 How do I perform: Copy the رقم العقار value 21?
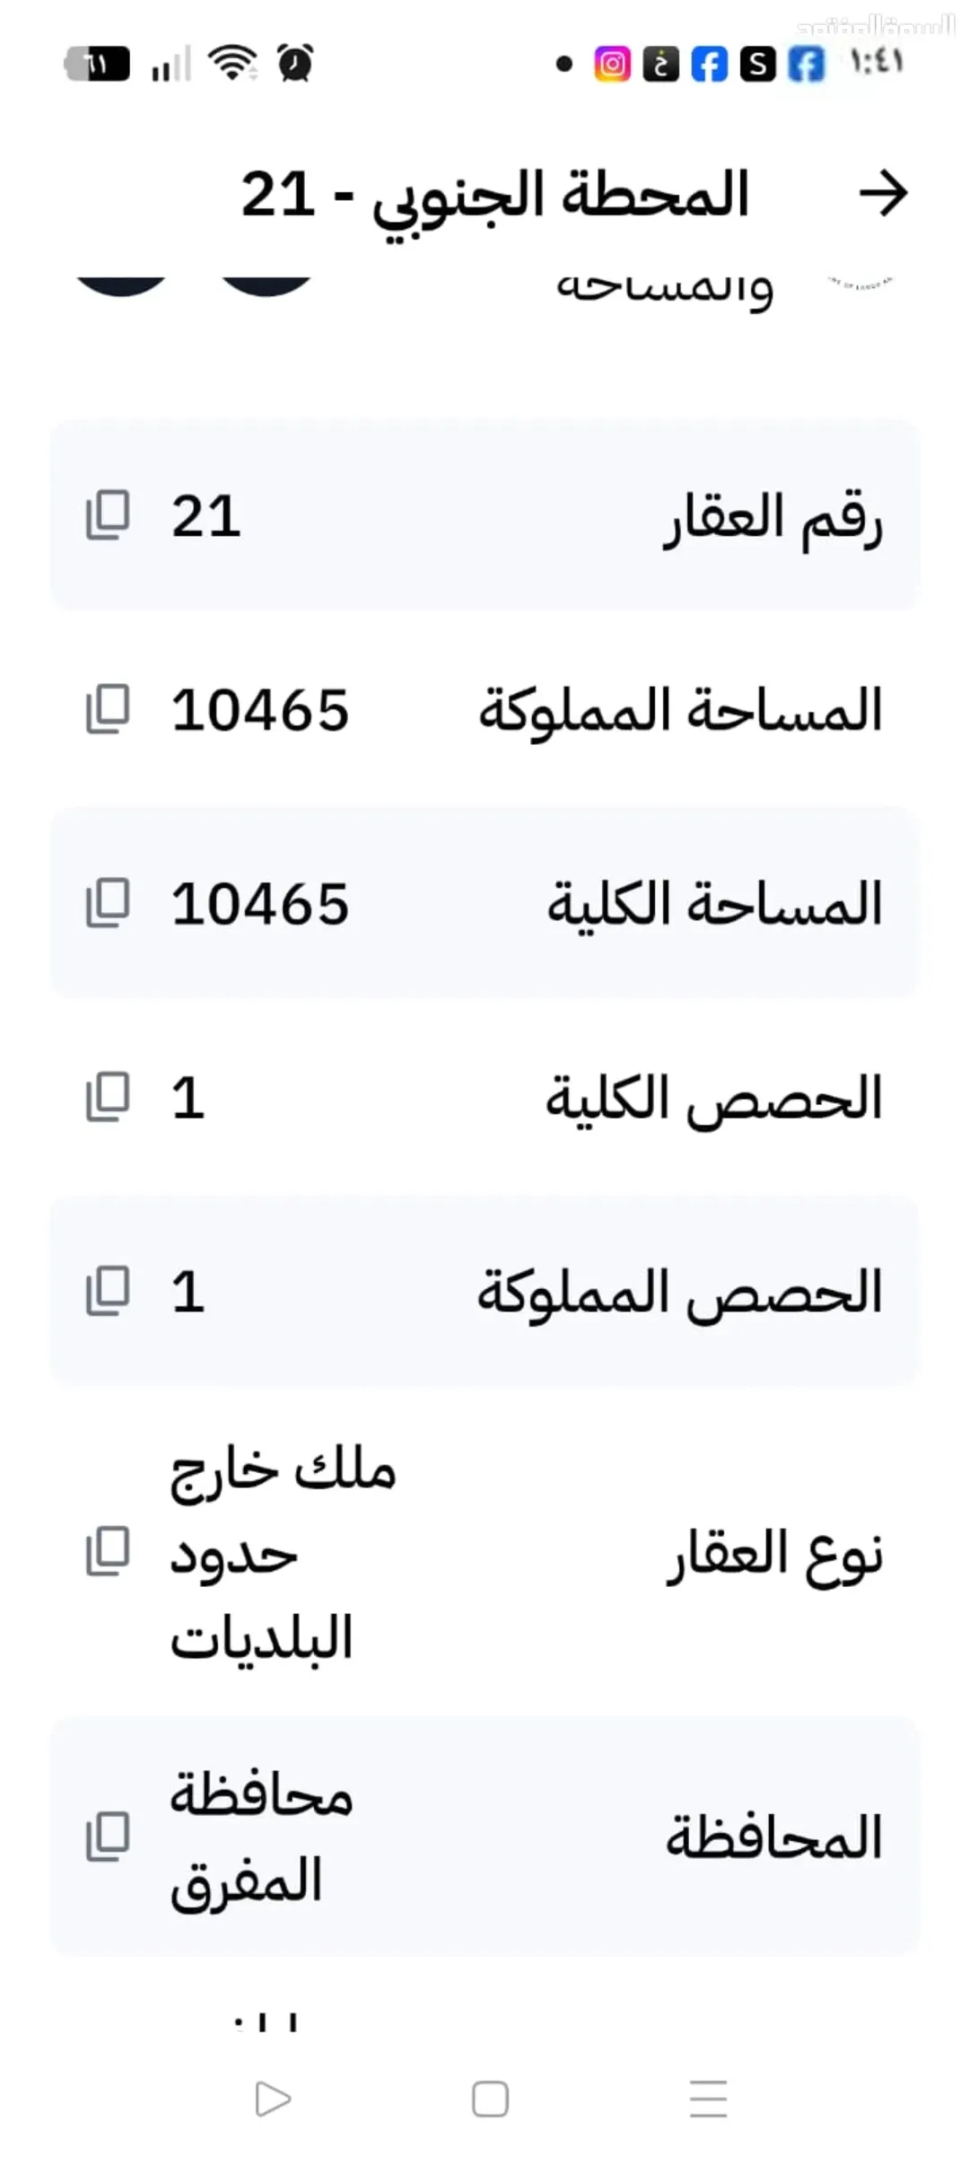pos(108,515)
